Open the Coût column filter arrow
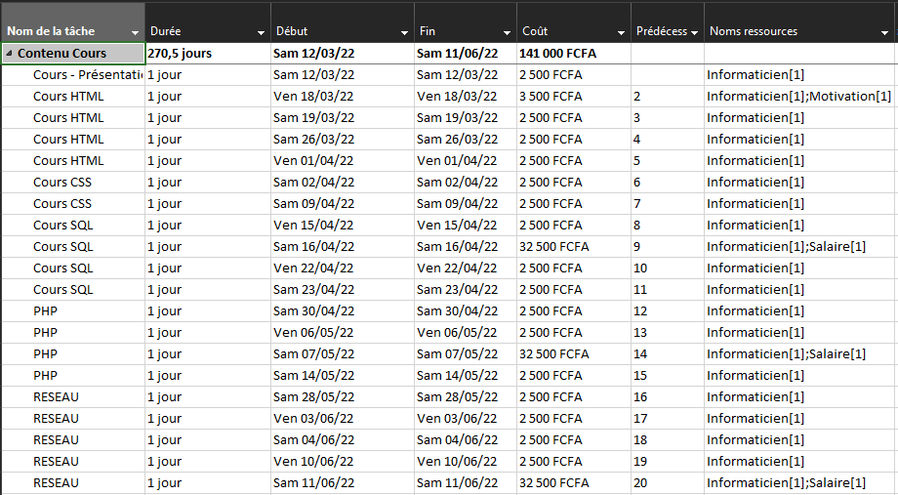The image size is (898, 495). click(x=622, y=32)
